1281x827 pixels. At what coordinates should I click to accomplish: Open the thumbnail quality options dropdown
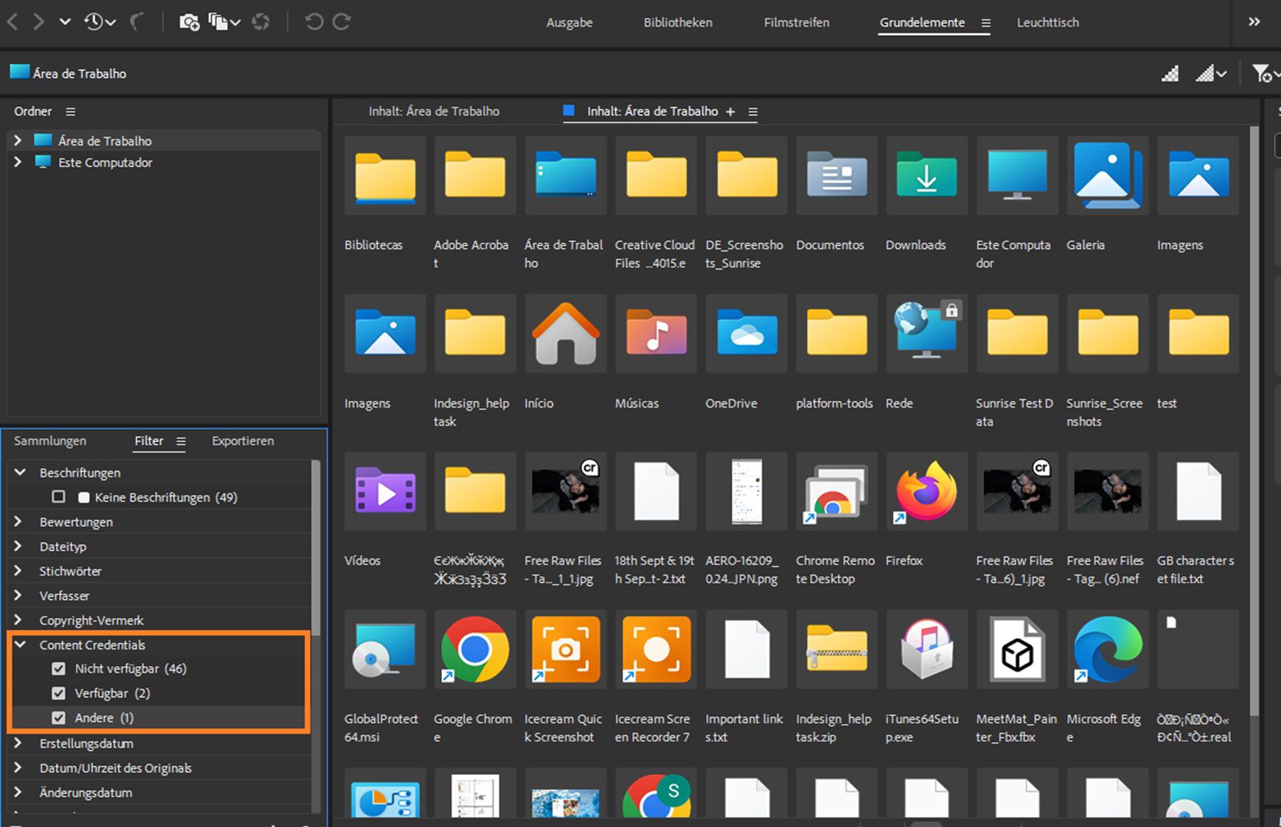(1211, 74)
